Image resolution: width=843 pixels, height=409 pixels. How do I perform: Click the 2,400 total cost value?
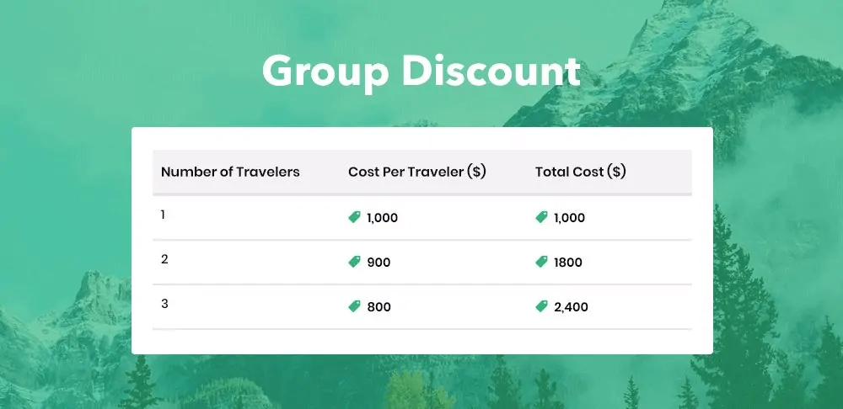(x=571, y=307)
